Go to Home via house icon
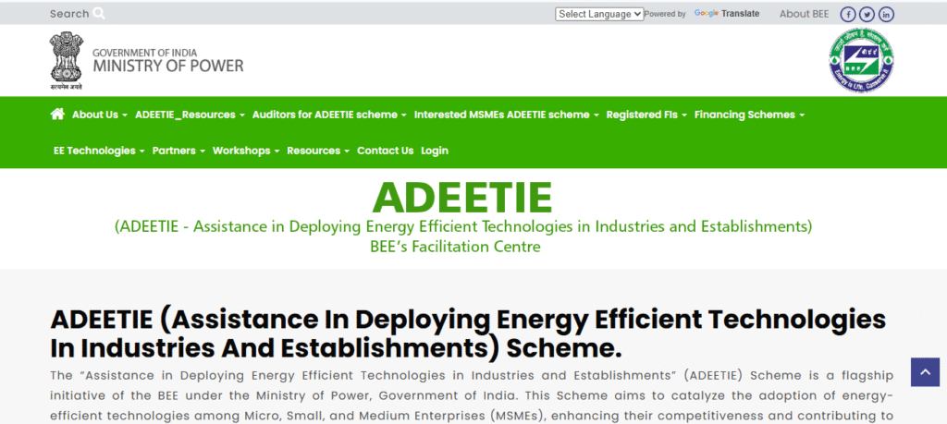 click(57, 114)
